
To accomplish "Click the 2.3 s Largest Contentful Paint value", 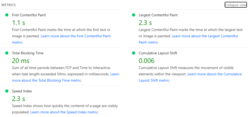I will 145,23.
